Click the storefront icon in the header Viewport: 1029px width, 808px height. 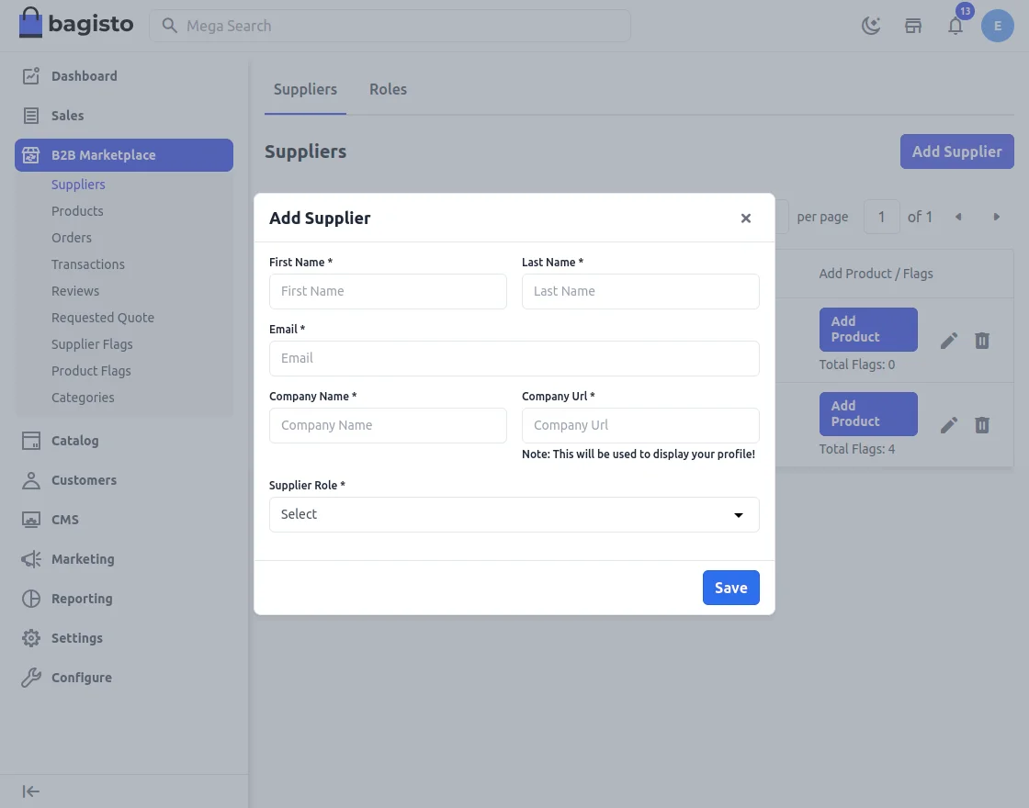tap(912, 26)
